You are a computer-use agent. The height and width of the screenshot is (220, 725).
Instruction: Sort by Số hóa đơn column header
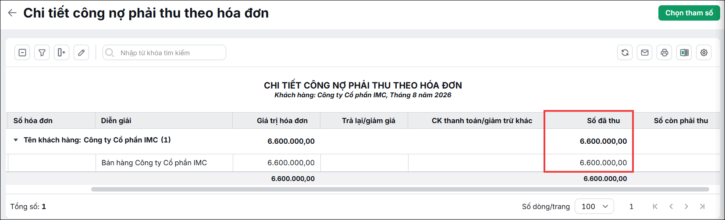tap(33, 121)
